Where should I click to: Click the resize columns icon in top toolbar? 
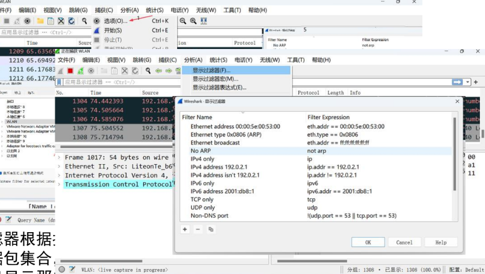click(x=204, y=21)
